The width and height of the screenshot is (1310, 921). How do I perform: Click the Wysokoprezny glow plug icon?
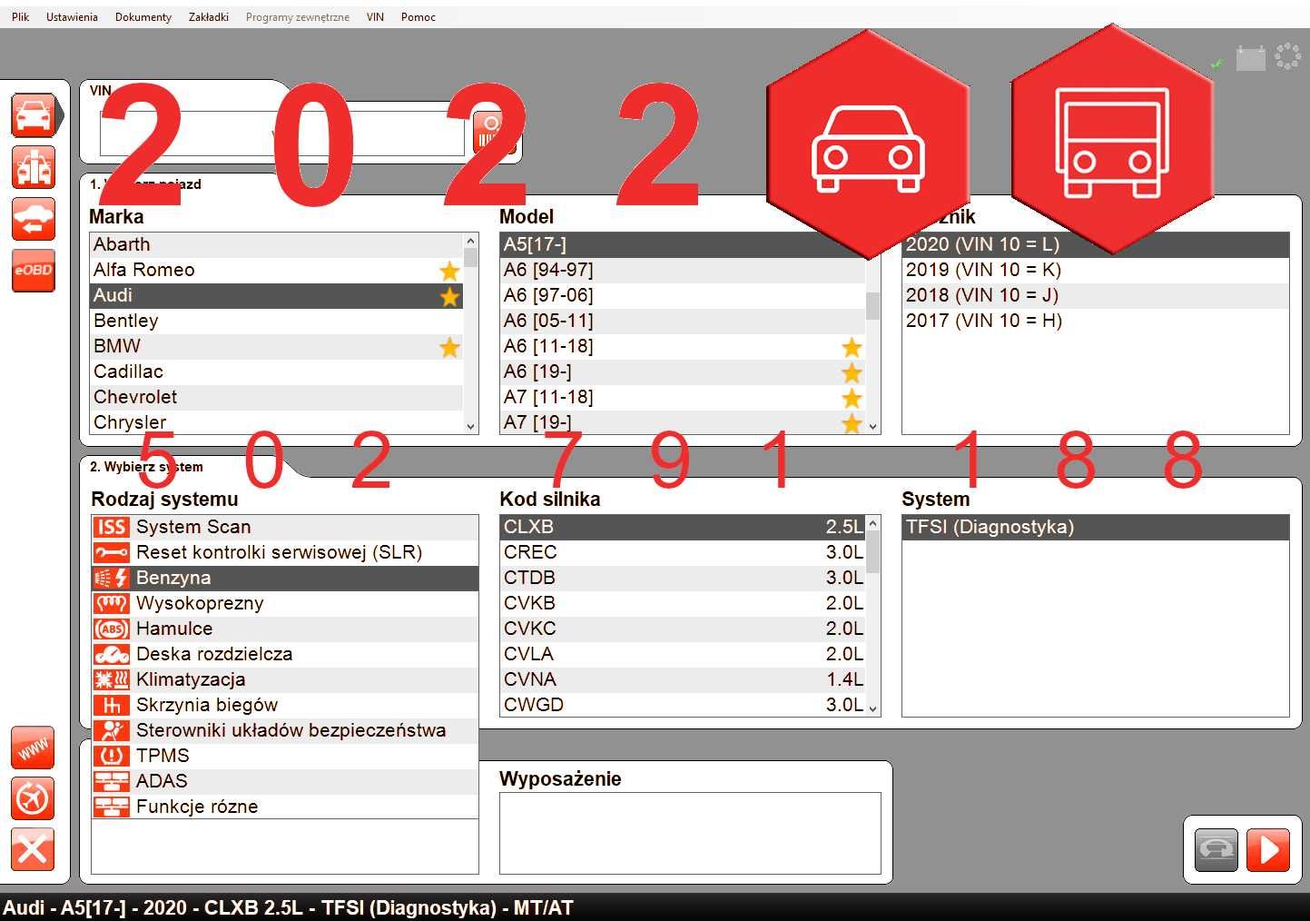(112, 603)
